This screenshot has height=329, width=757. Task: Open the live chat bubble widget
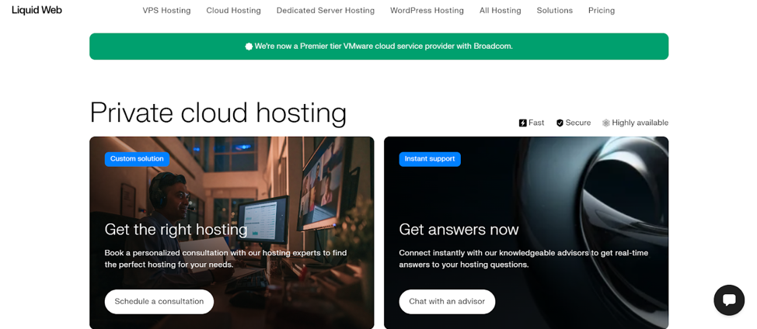[729, 300]
